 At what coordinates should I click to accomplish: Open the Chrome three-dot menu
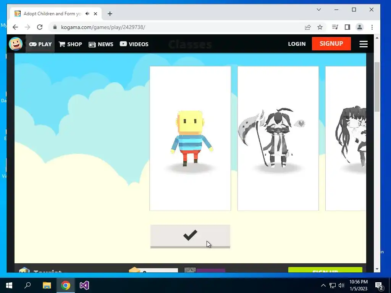pyautogui.click(x=372, y=27)
